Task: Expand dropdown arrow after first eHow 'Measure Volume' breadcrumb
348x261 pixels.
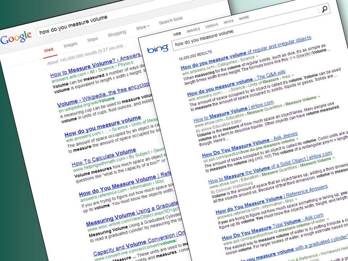Action: (x=319, y=96)
